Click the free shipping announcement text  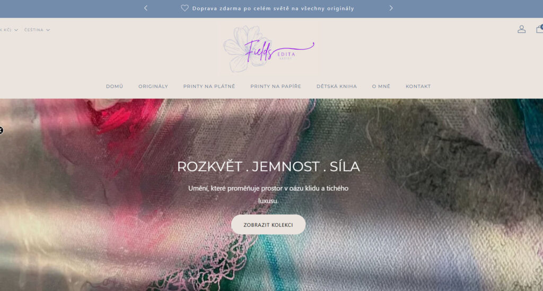(x=273, y=8)
